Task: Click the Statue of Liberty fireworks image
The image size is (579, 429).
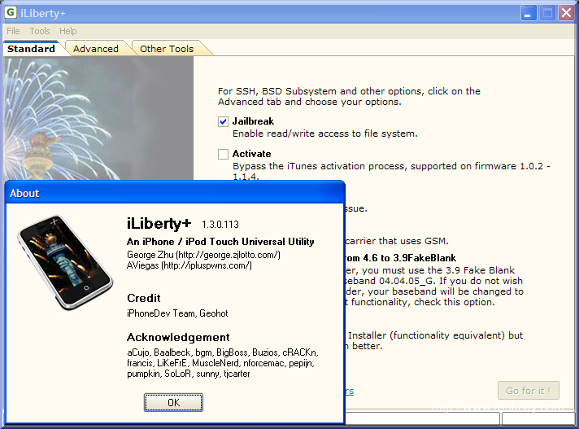Action: tap(98, 118)
